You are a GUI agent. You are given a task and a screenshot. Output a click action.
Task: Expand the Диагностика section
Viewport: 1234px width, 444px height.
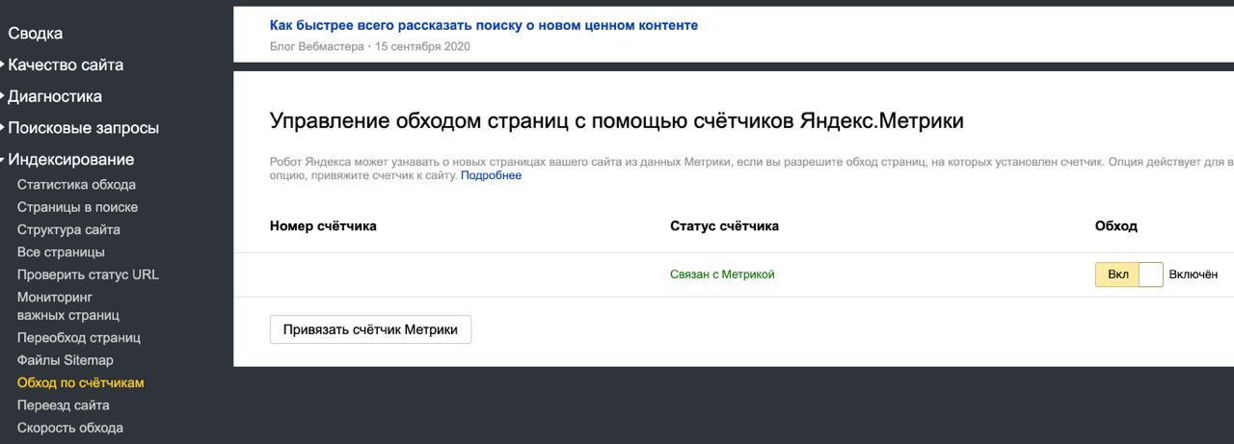pos(54,96)
